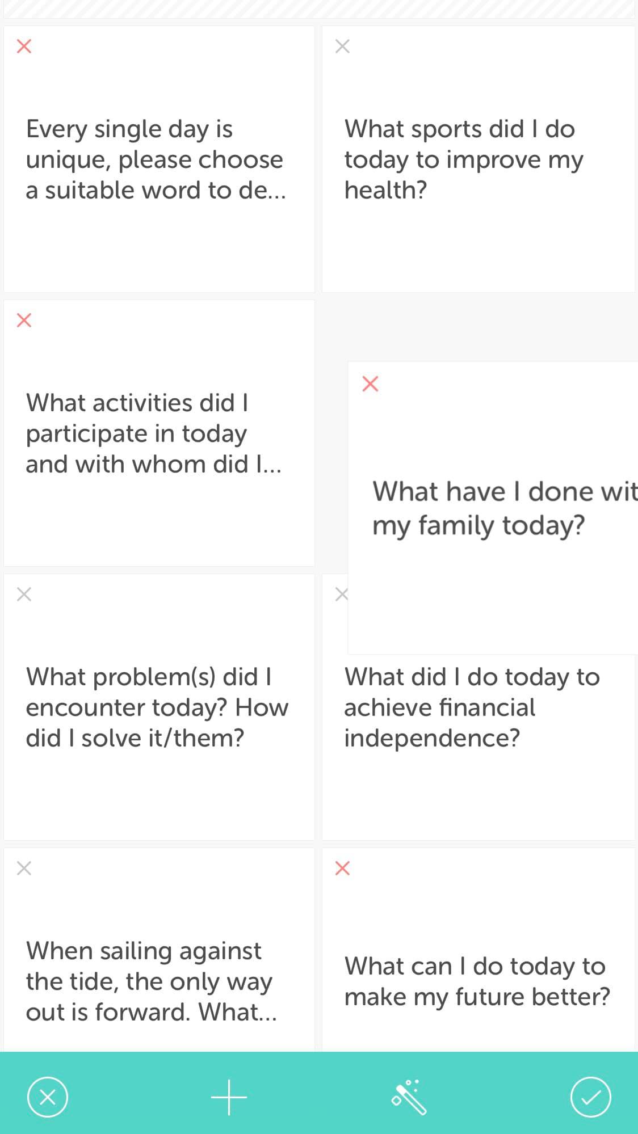Open 'What problem(s) did I encounter today' question

point(157,707)
